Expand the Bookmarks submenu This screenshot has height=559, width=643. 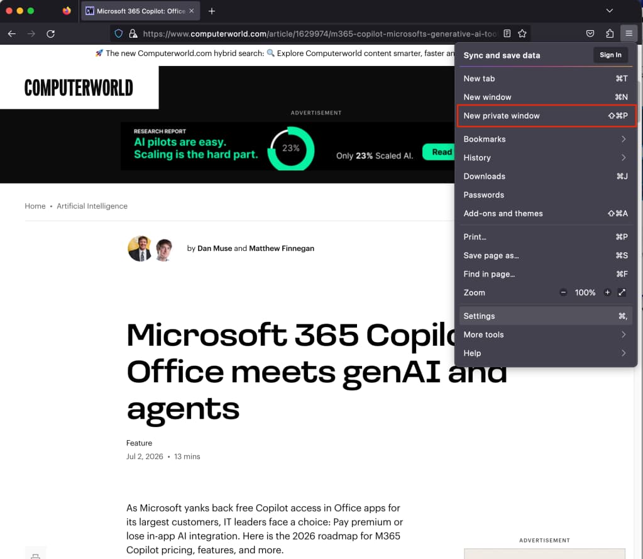tap(546, 139)
